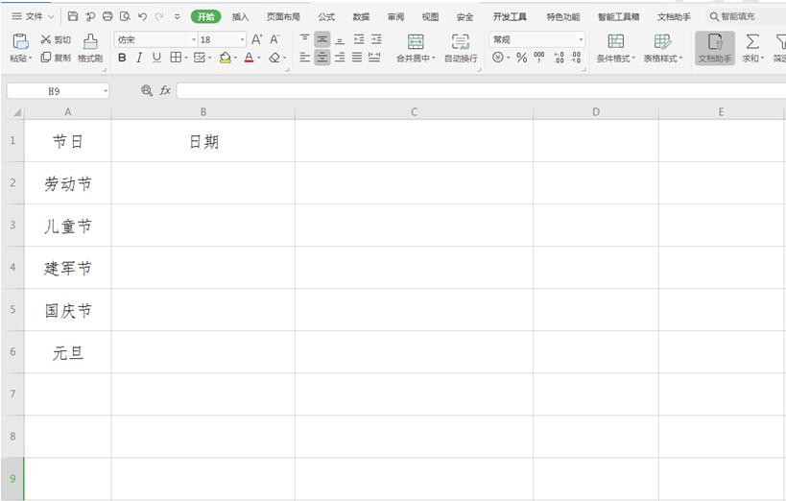Toggle bold formatting
Image resolution: width=786 pixels, height=501 pixels.
[x=122, y=58]
